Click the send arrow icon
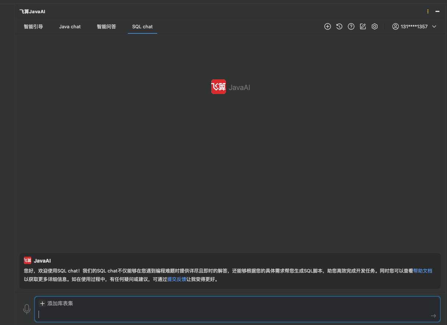The height and width of the screenshot is (325, 447). (433, 316)
